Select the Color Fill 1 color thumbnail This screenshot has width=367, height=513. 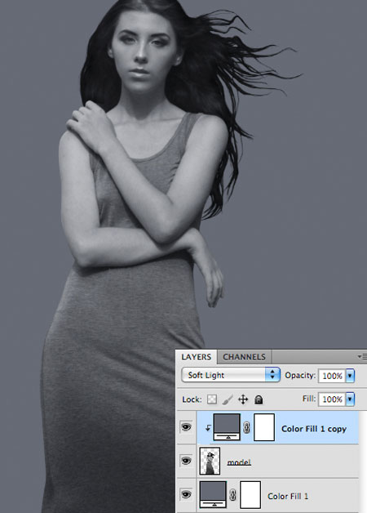click(x=213, y=494)
